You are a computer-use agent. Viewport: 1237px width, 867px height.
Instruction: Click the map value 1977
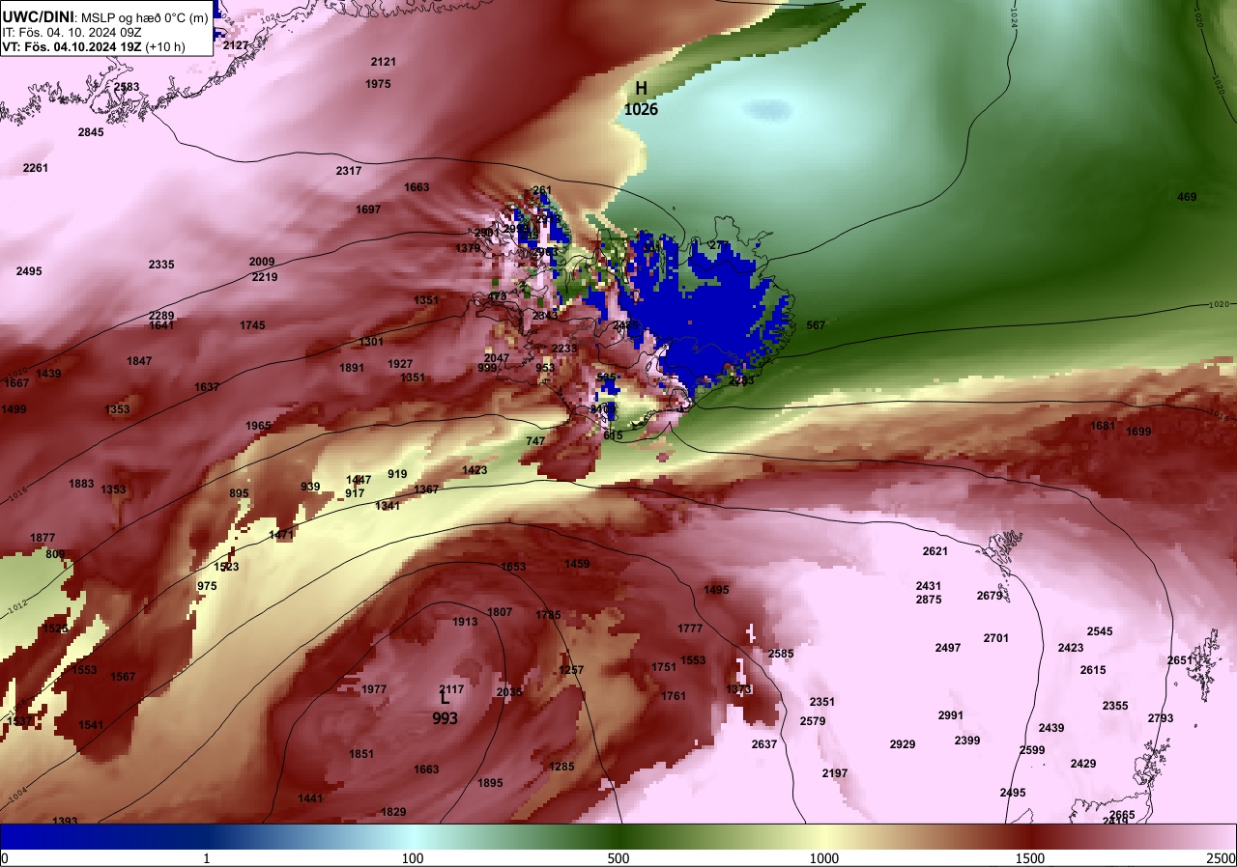pyautogui.click(x=374, y=689)
